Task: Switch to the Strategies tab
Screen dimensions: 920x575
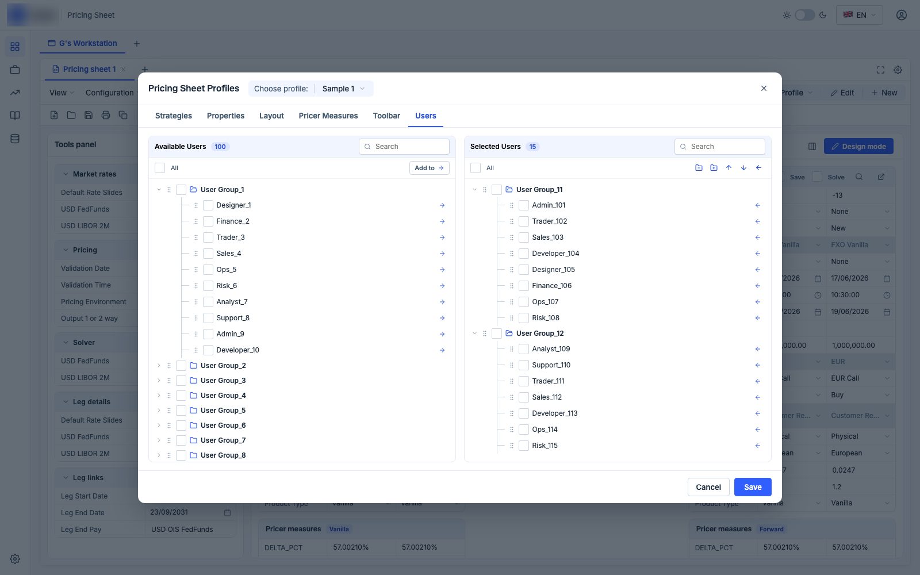Action: click(x=174, y=116)
